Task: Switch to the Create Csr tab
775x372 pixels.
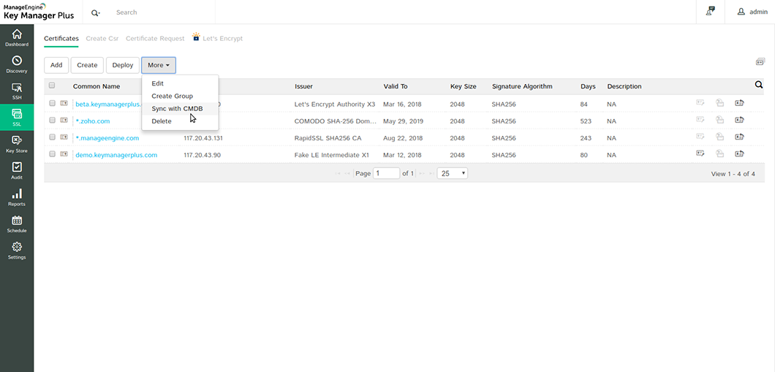Action: [102, 39]
